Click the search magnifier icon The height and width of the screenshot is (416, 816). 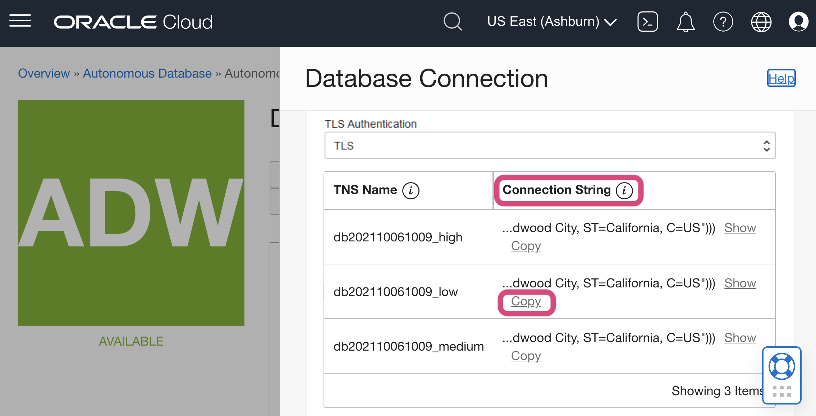[452, 22]
